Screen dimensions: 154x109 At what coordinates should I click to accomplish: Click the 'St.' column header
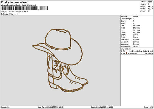(x=130, y=51)
